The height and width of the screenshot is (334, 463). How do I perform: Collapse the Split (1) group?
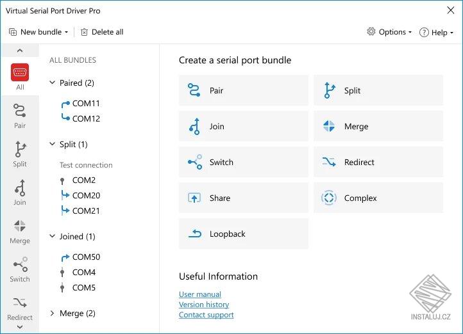tap(53, 145)
